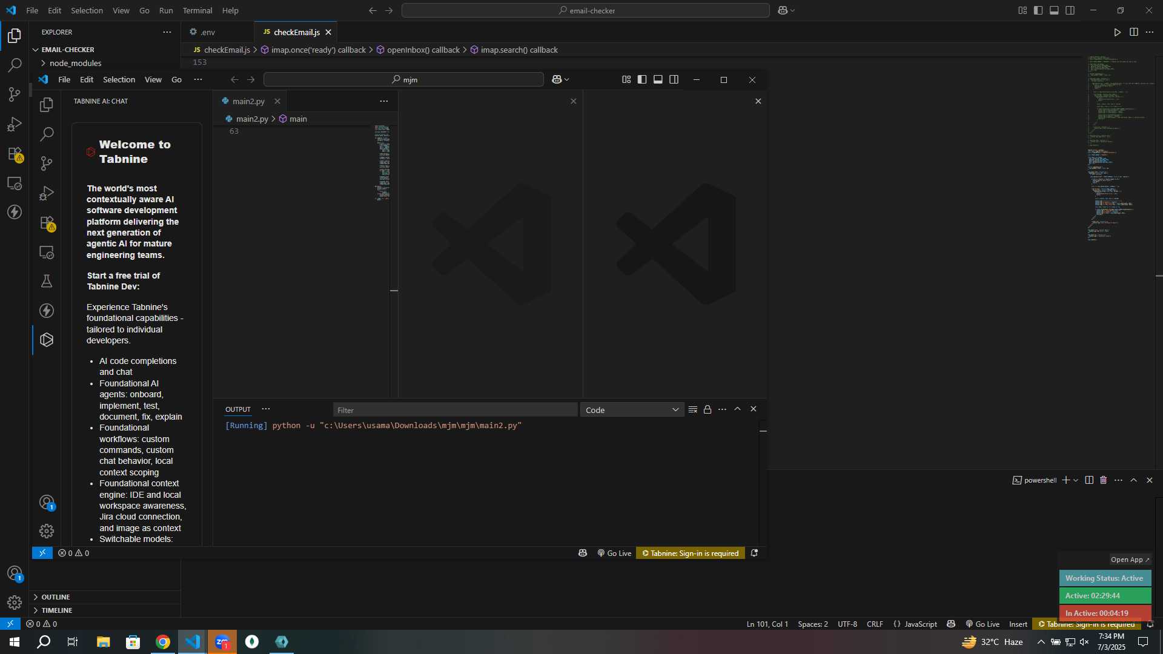This screenshot has width=1163, height=654.
Task: Split editor right in back window
Action: pos(1134,32)
